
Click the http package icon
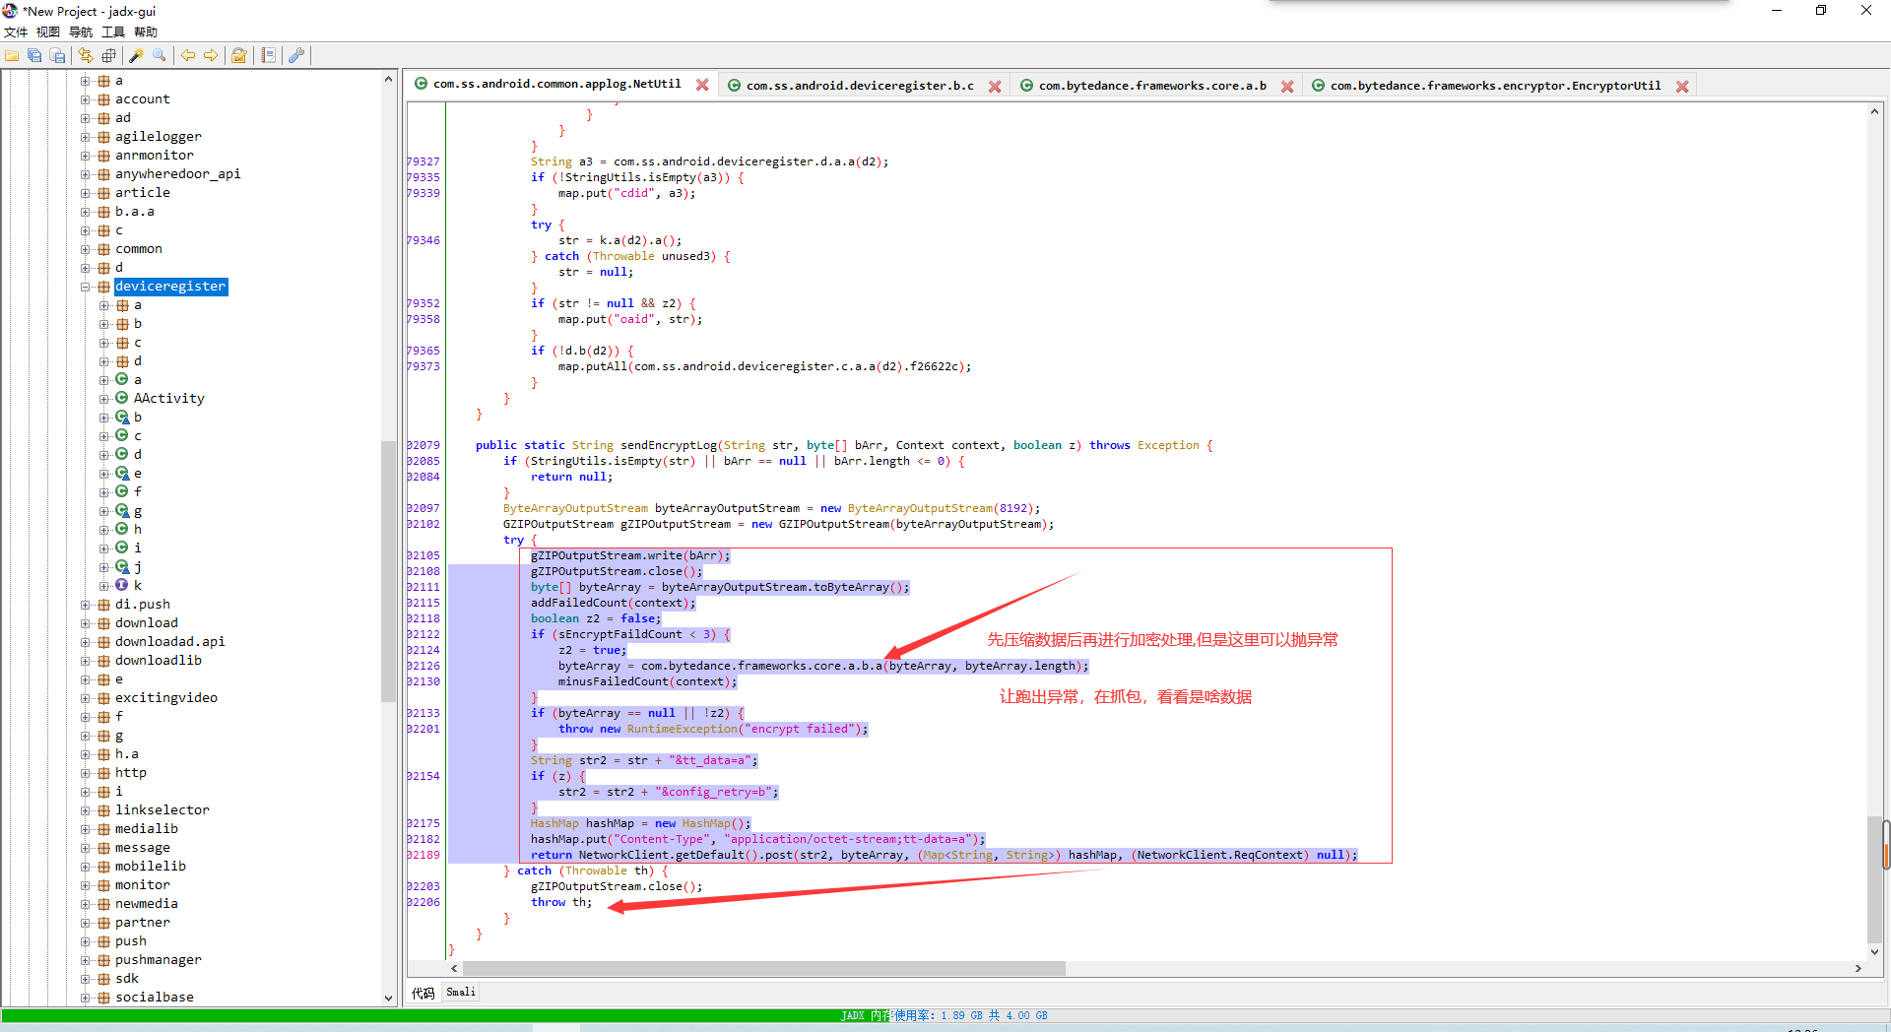tap(103, 773)
